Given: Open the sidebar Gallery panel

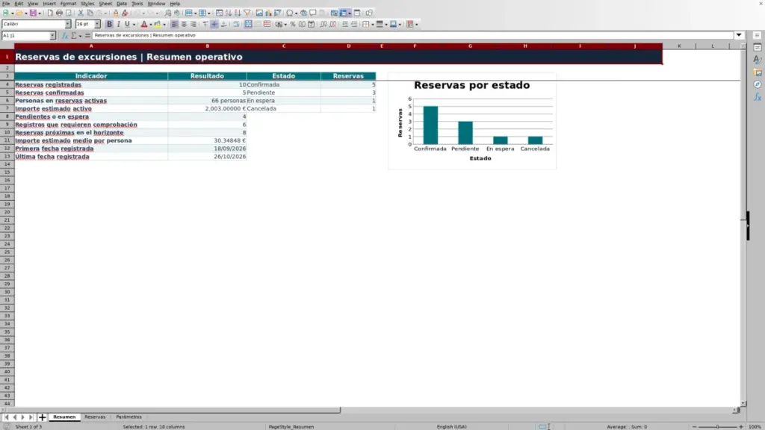Looking at the screenshot, I should [758, 72].
